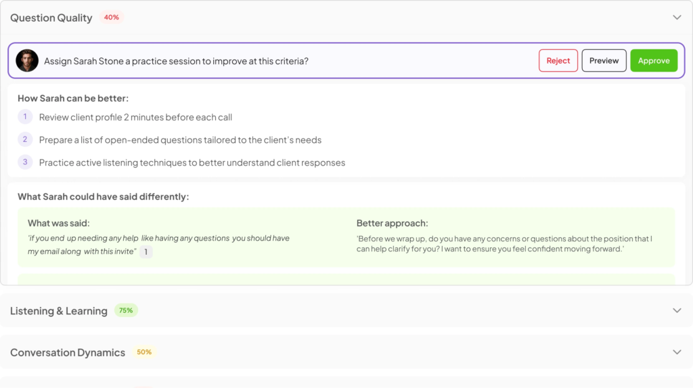Viewport: 693px width, 388px height.
Task: Approve the practice session for Sarah
Action: 654,60
